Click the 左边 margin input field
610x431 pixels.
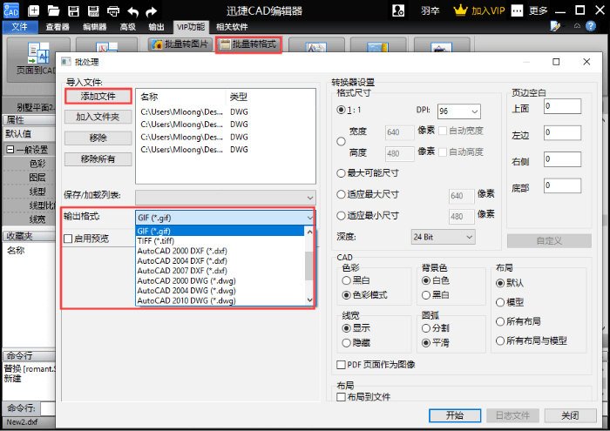[x=563, y=132]
